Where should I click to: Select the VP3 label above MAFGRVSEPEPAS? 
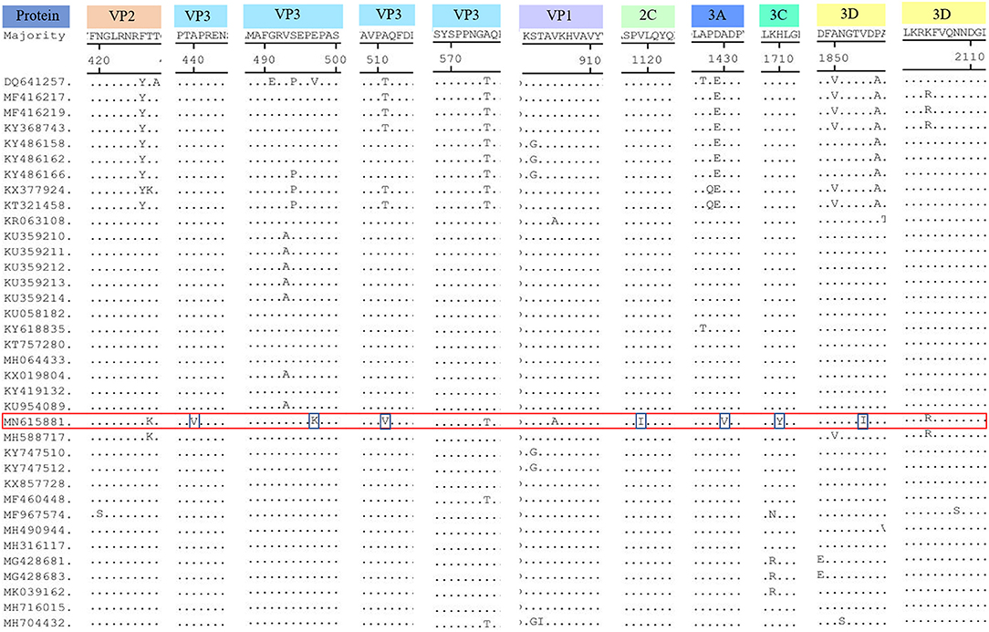click(x=293, y=16)
